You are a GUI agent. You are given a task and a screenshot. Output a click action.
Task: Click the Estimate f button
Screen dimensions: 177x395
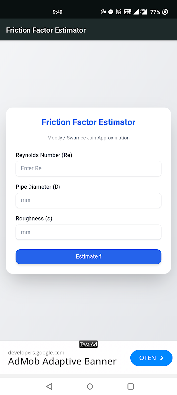(88, 257)
